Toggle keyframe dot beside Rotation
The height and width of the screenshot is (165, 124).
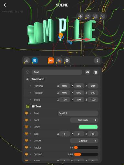point(30,93)
